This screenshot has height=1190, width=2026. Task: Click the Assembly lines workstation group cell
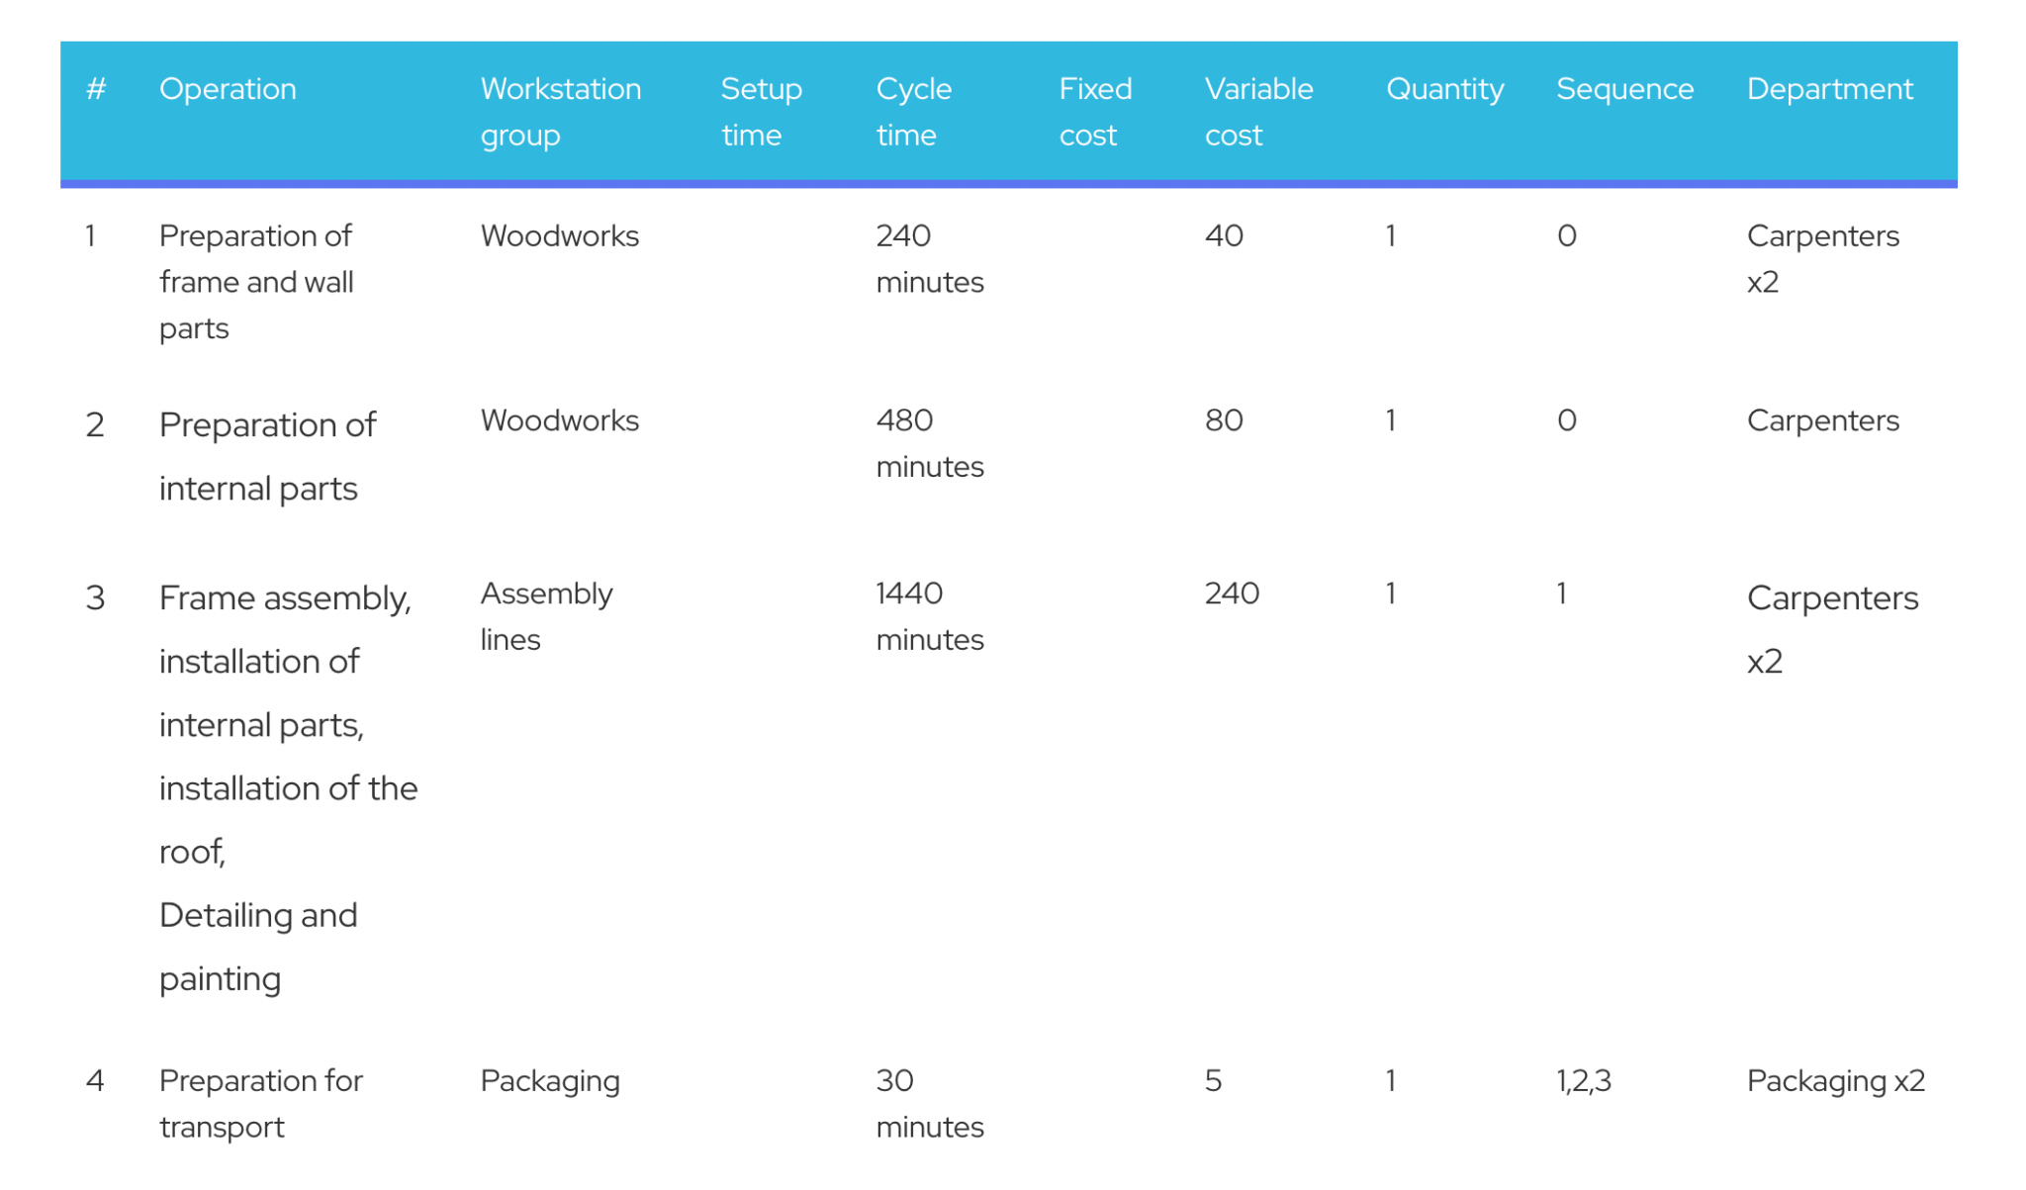tap(546, 616)
